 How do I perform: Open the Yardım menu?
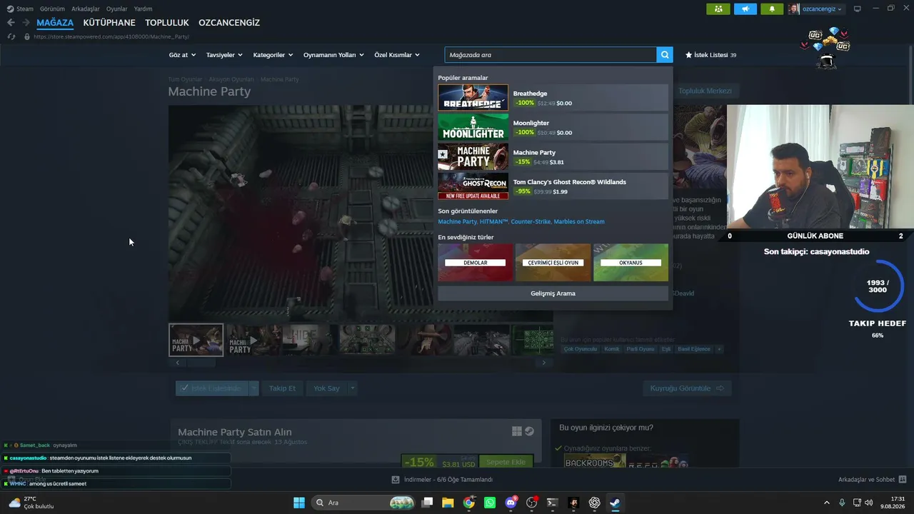coord(143,9)
